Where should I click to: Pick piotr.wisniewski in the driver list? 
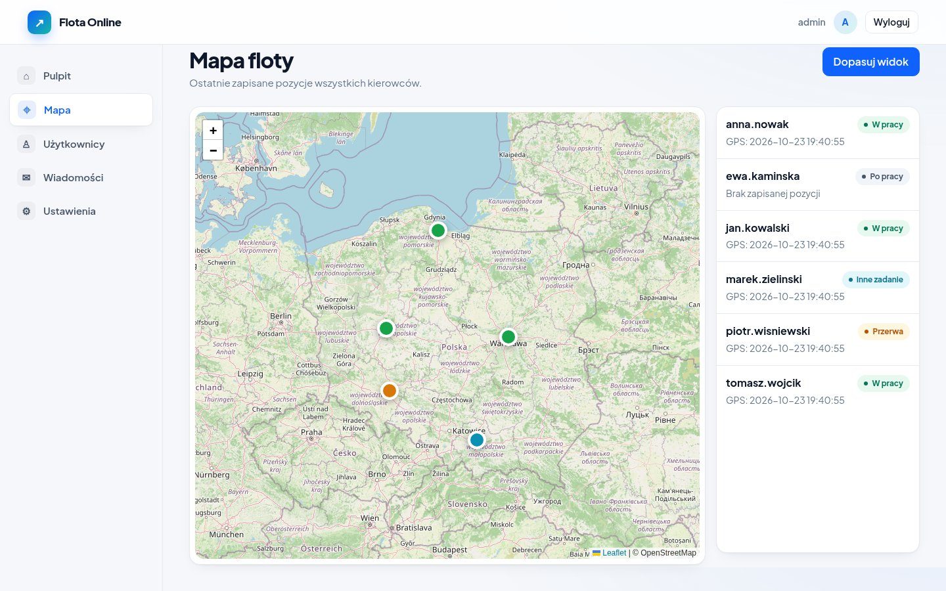point(818,339)
